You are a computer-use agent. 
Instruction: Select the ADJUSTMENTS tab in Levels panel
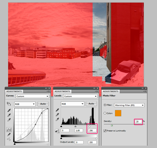pos(62,91)
